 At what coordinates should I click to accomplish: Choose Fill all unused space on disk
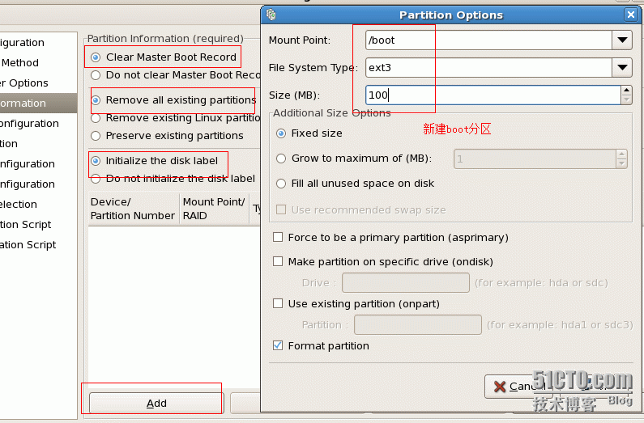(x=282, y=184)
